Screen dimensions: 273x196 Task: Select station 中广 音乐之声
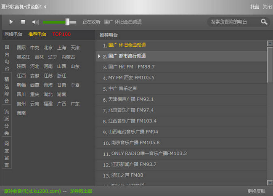tap(181, 89)
